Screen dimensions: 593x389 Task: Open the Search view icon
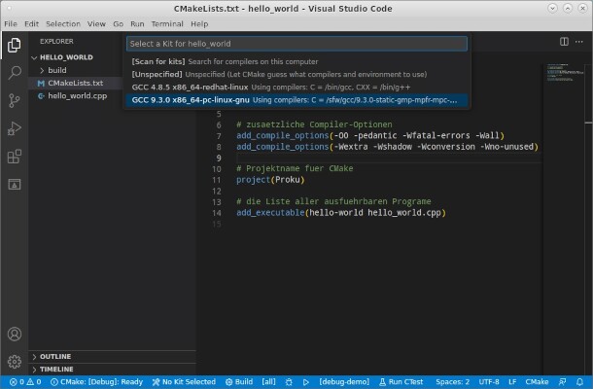(x=14, y=72)
